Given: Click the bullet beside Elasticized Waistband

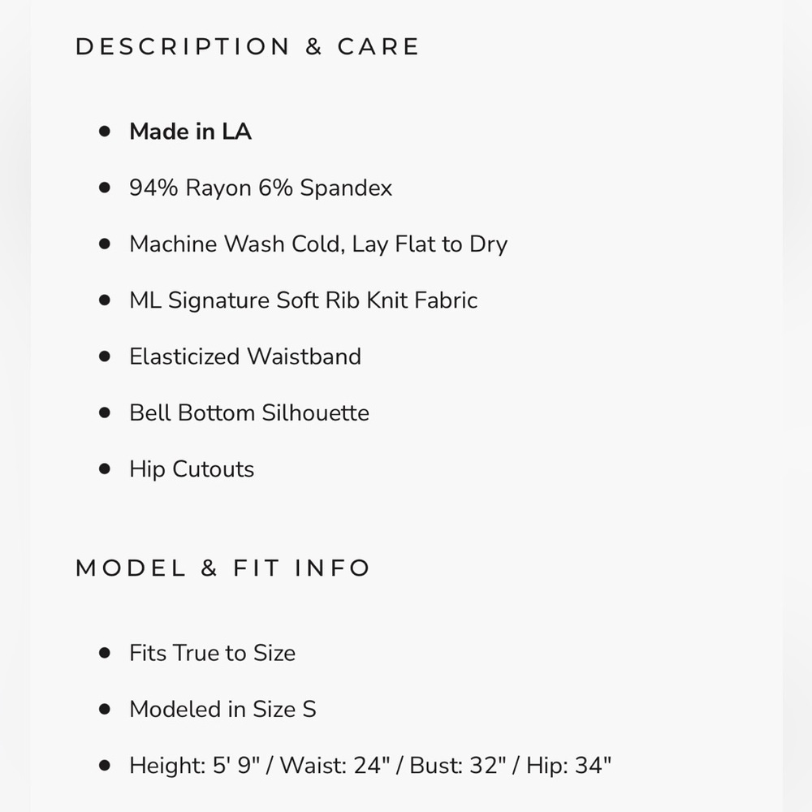Looking at the screenshot, I should pos(105,356).
